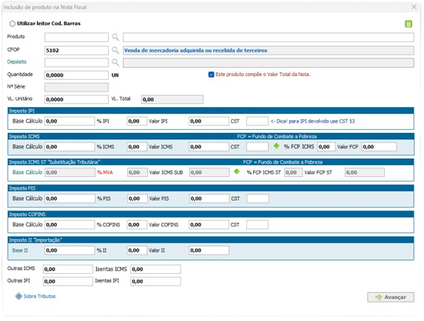Focus the Quantidade input field

tap(76, 75)
